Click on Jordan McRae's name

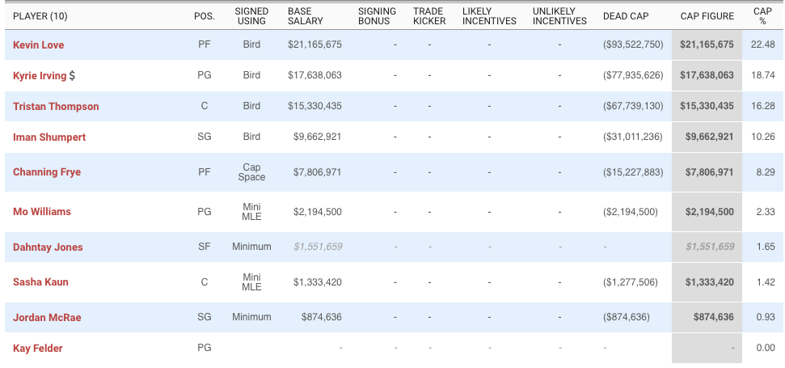tap(47, 318)
